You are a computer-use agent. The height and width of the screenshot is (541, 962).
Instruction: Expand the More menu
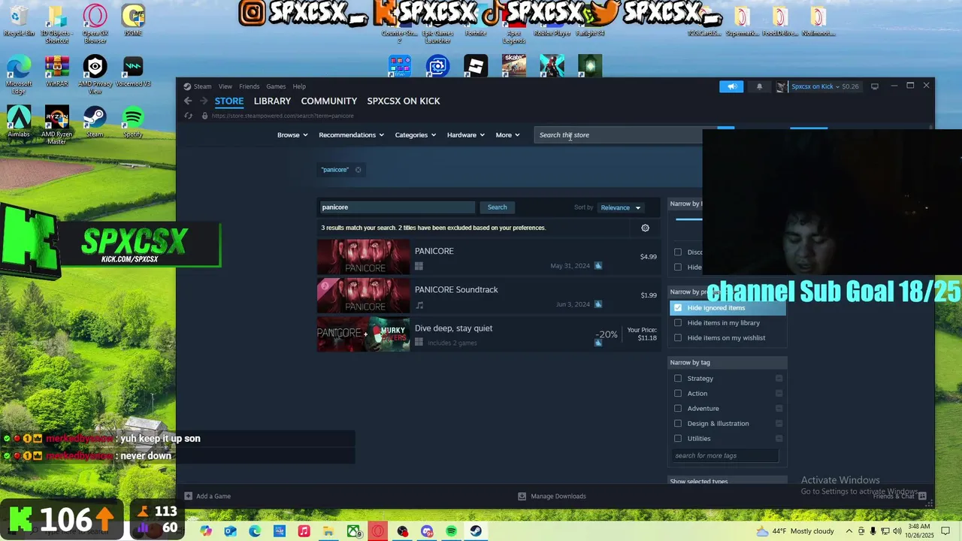tap(507, 135)
